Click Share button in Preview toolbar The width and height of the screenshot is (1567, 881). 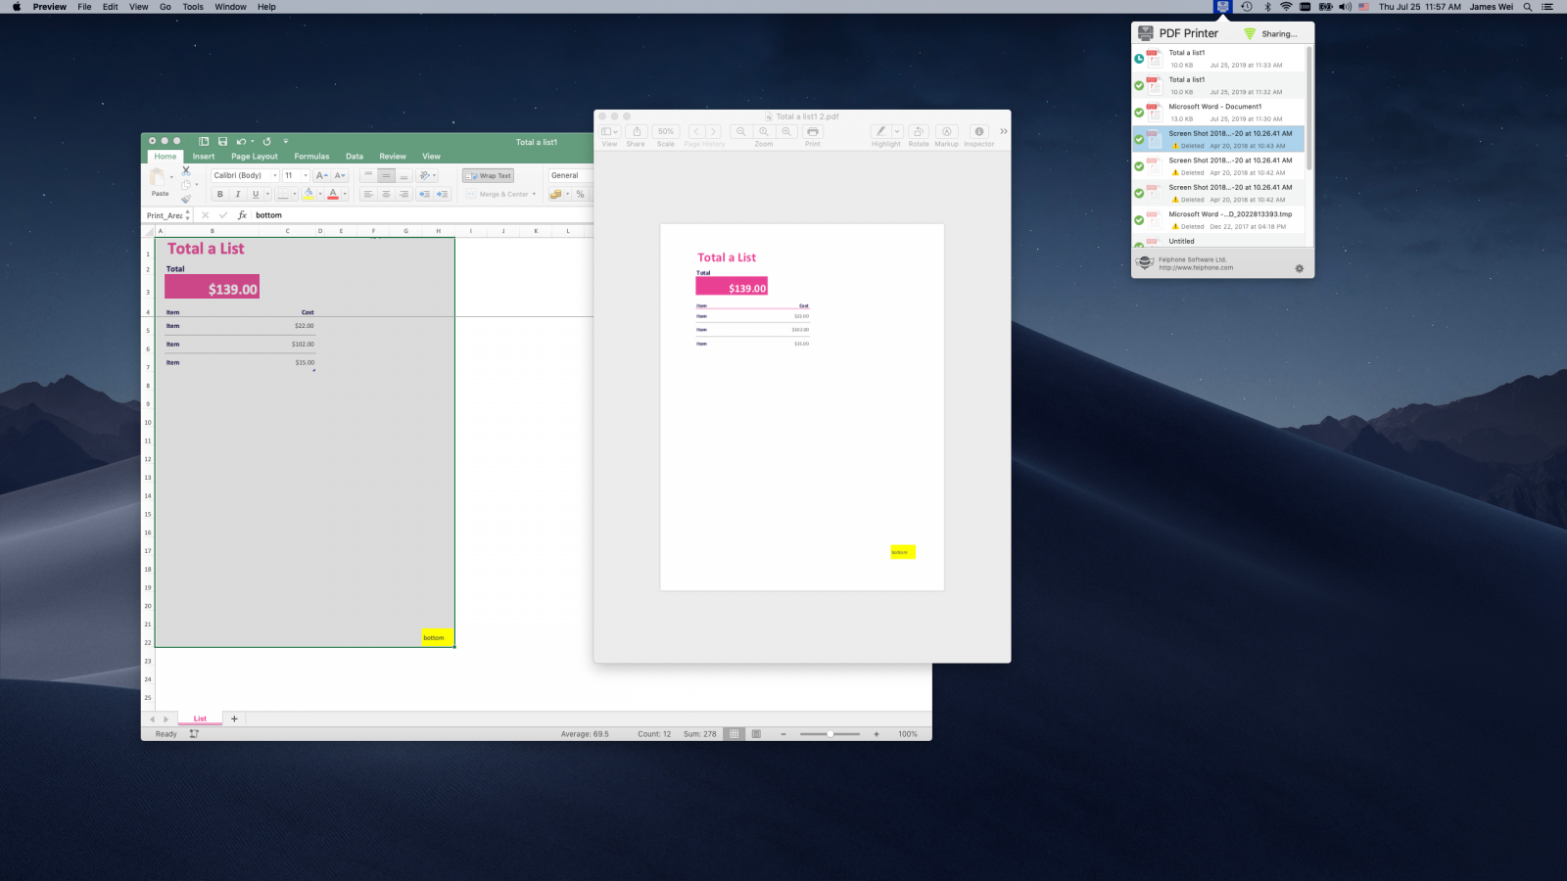coord(637,131)
